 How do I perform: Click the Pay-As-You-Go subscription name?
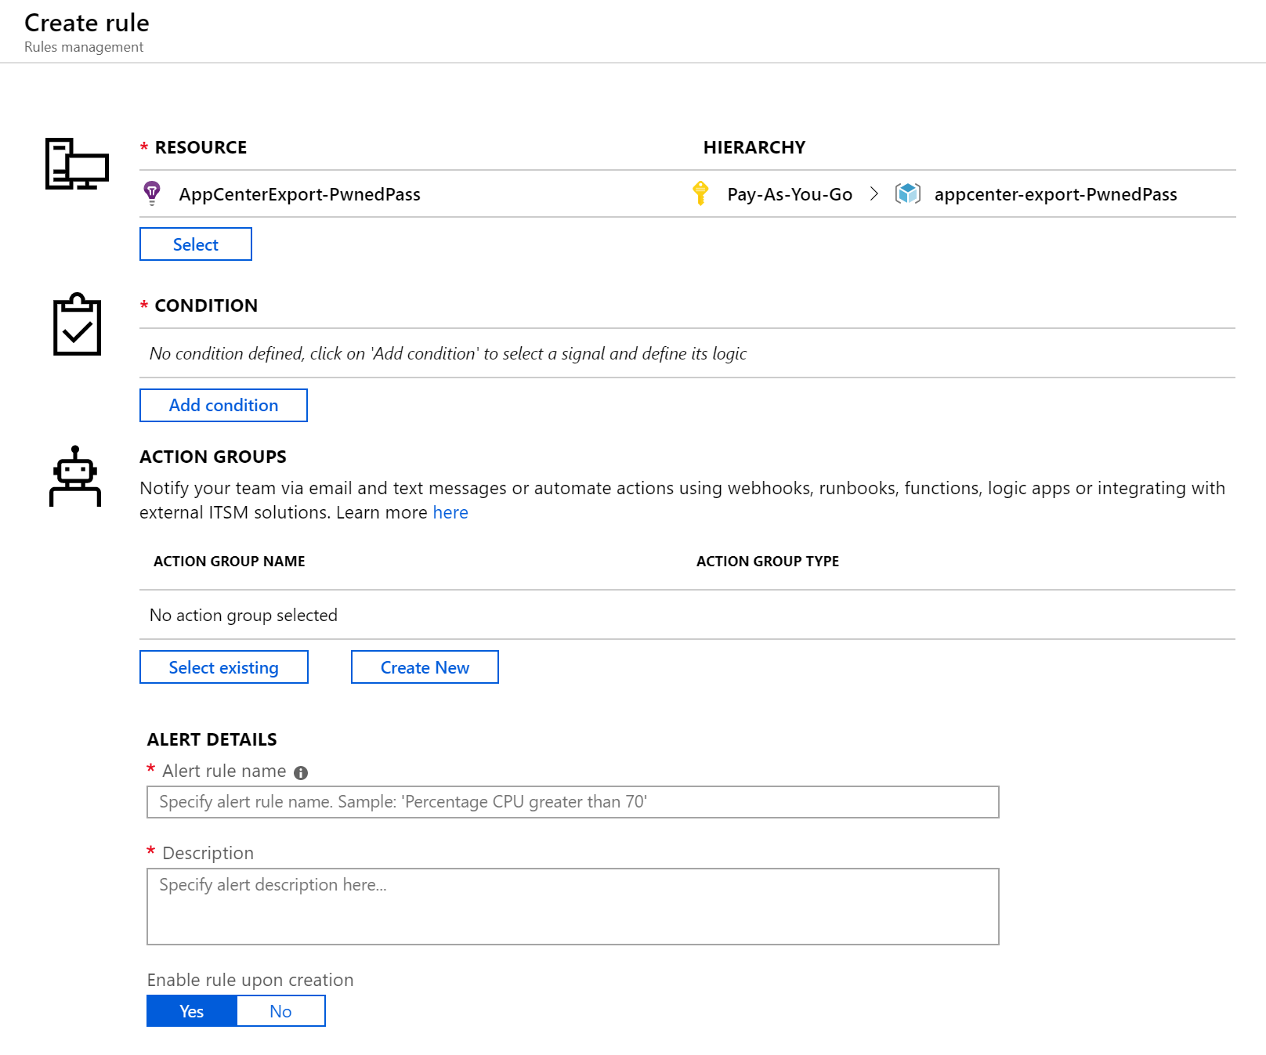click(790, 194)
